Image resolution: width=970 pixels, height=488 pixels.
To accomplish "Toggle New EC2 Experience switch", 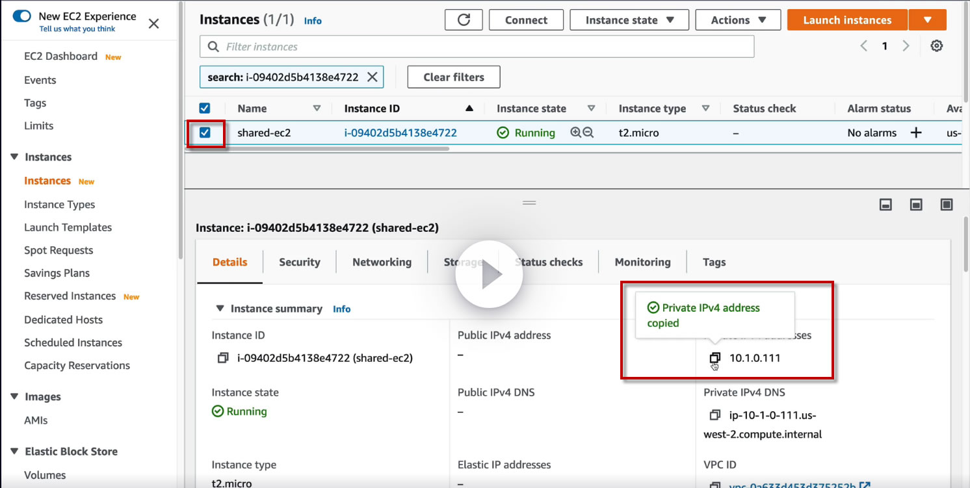I will click(x=22, y=16).
